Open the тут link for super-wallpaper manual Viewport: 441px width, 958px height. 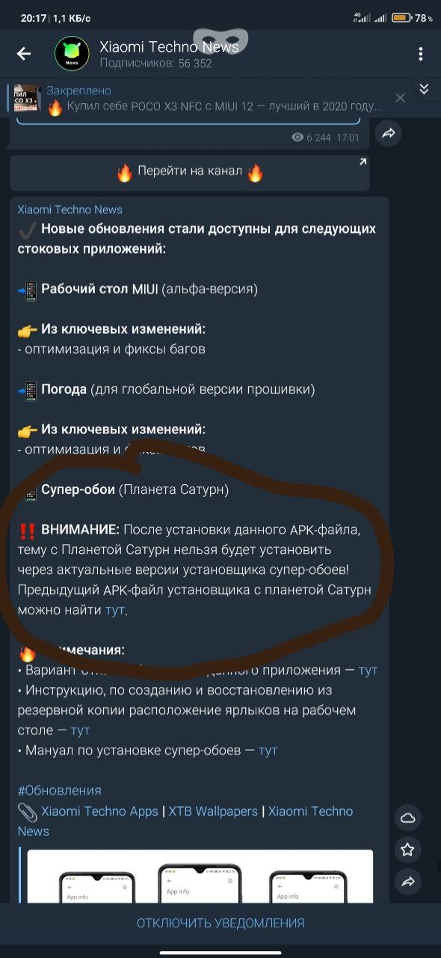[x=268, y=750]
